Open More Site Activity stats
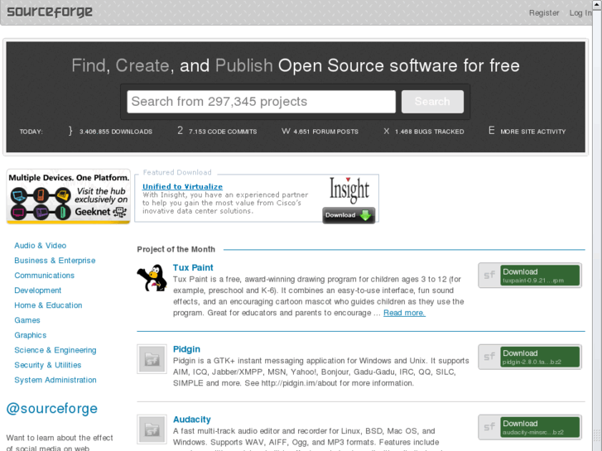 coord(532,132)
